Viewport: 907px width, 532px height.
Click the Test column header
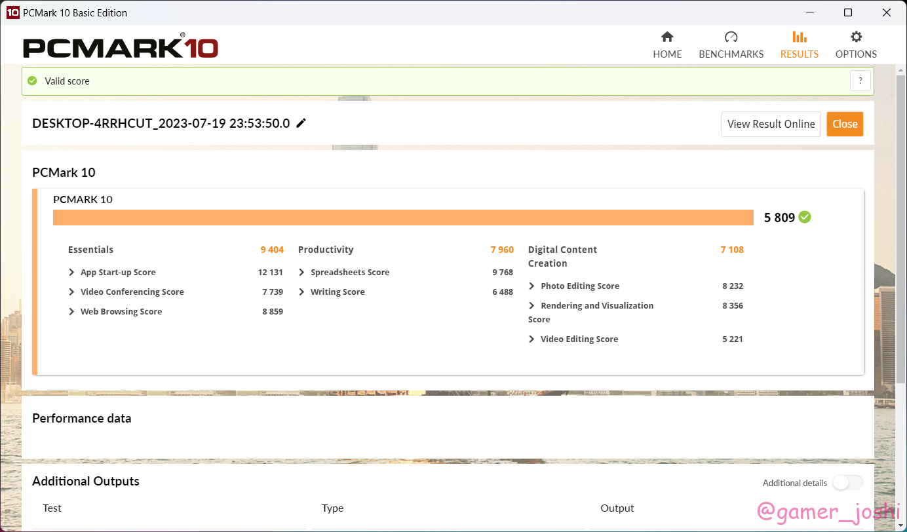[52, 508]
